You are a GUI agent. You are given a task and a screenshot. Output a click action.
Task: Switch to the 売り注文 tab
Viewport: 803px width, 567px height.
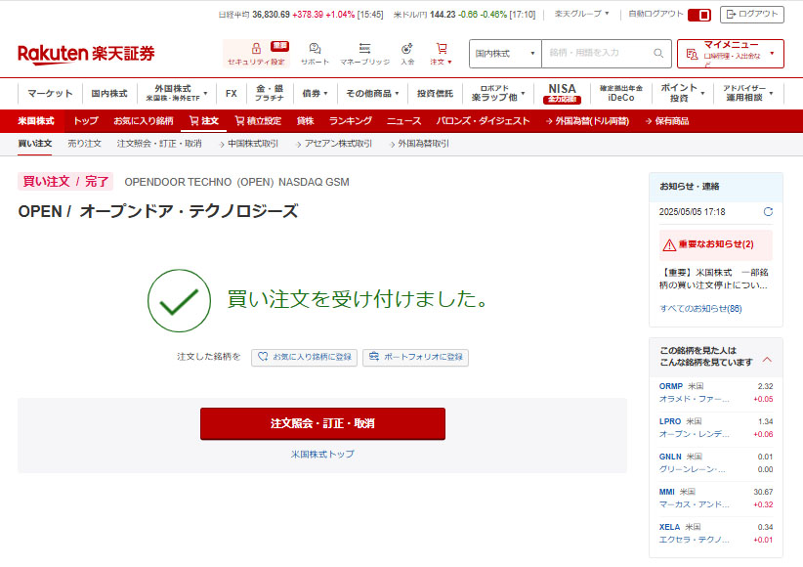click(x=84, y=144)
